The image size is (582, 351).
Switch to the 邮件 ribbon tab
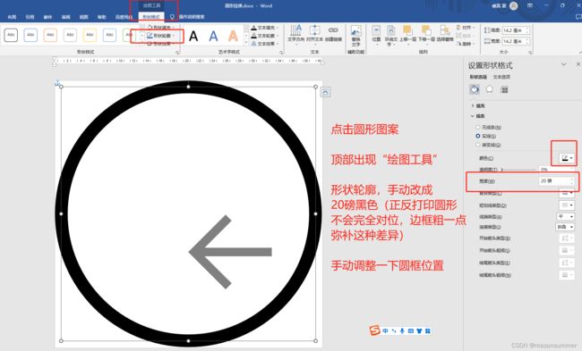[x=47, y=17]
